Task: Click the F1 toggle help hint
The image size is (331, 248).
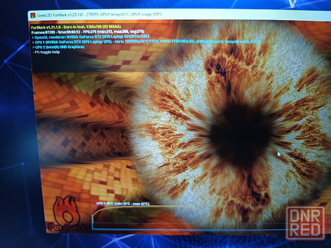Action: click(46, 52)
